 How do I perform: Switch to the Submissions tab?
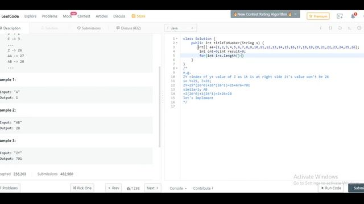(x=89, y=28)
